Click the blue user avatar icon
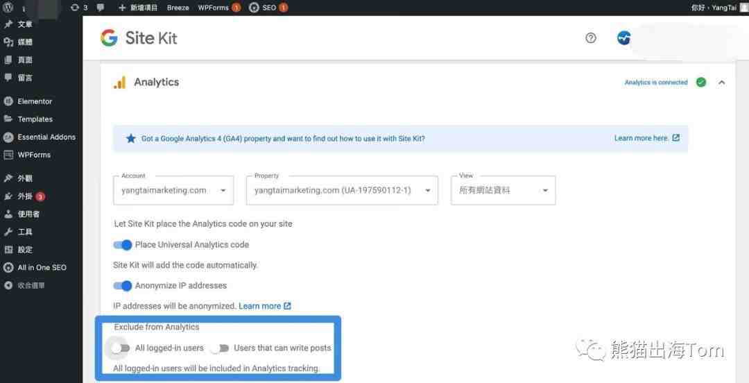The width and height of the screenshot is (749, 383). coord(624,37)
